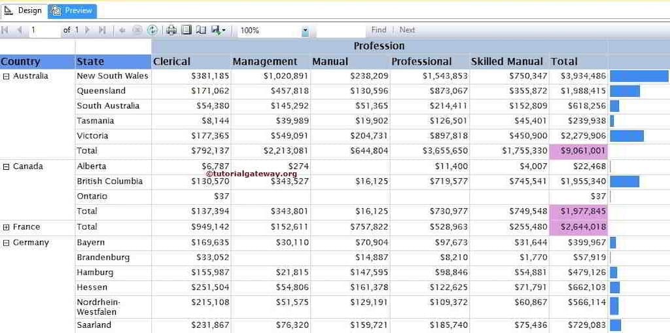Click the Management column header
This screenshot has width=670, height=333.
[x=271, y=62]
